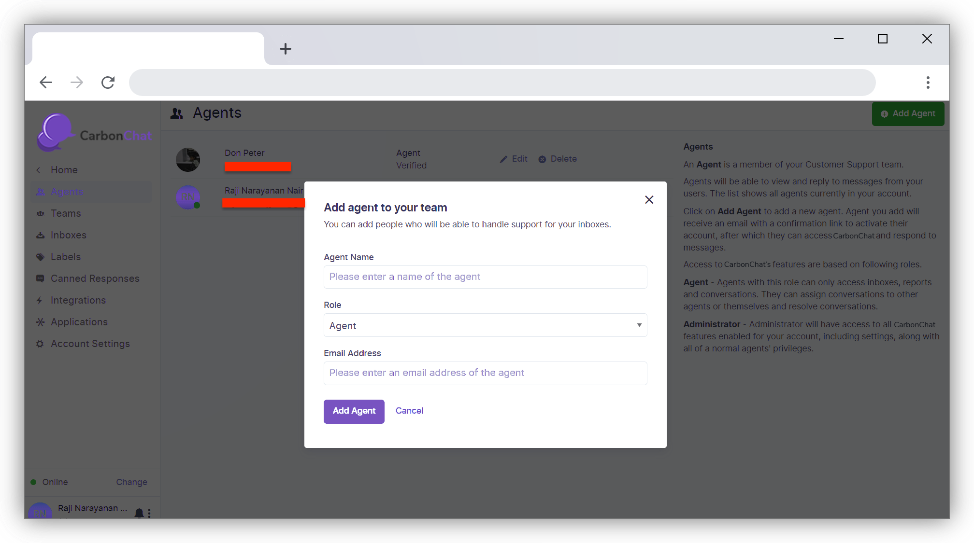Close the Add agent dialog

pyautogui.click(x=649, y=200)
